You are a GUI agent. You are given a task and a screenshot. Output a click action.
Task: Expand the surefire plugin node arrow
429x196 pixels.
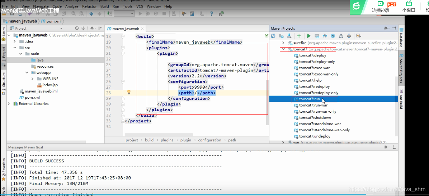click(283, 43)
